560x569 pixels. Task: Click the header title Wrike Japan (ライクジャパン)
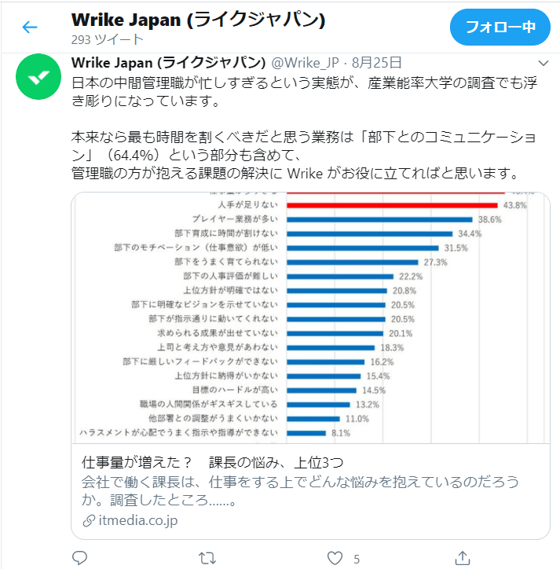coord(198,20)
